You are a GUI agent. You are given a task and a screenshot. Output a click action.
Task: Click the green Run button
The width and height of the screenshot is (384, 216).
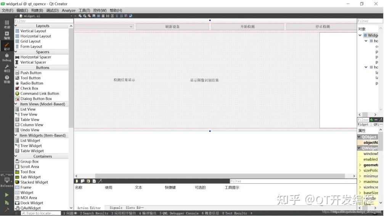pyautogui.click(x=7, y=195)
